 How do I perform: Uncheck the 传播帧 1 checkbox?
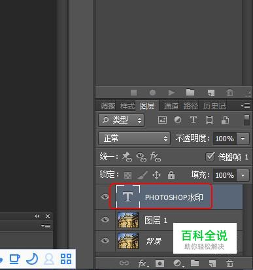[210, 157]
